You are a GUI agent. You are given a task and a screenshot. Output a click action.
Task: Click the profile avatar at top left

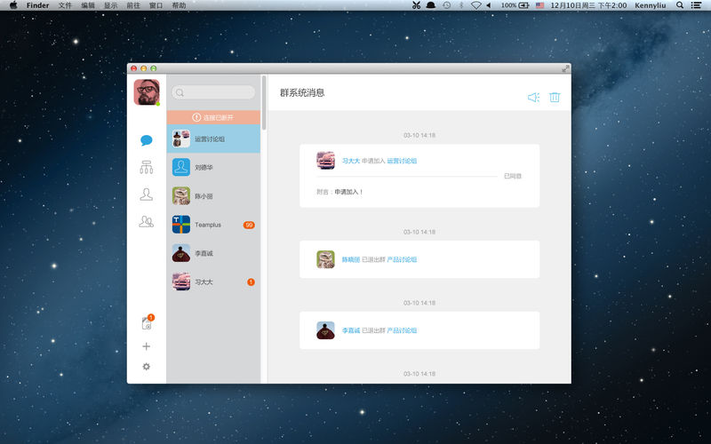[147, 92]
